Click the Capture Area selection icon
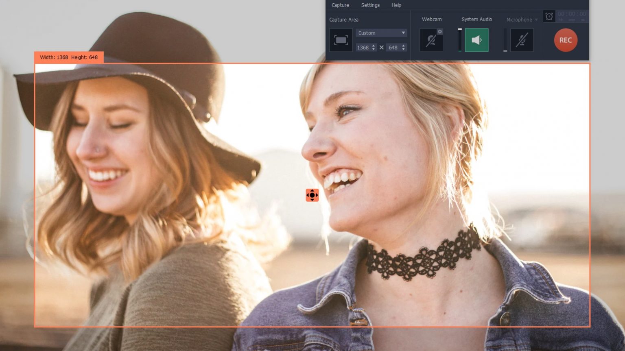 point(341,40)
